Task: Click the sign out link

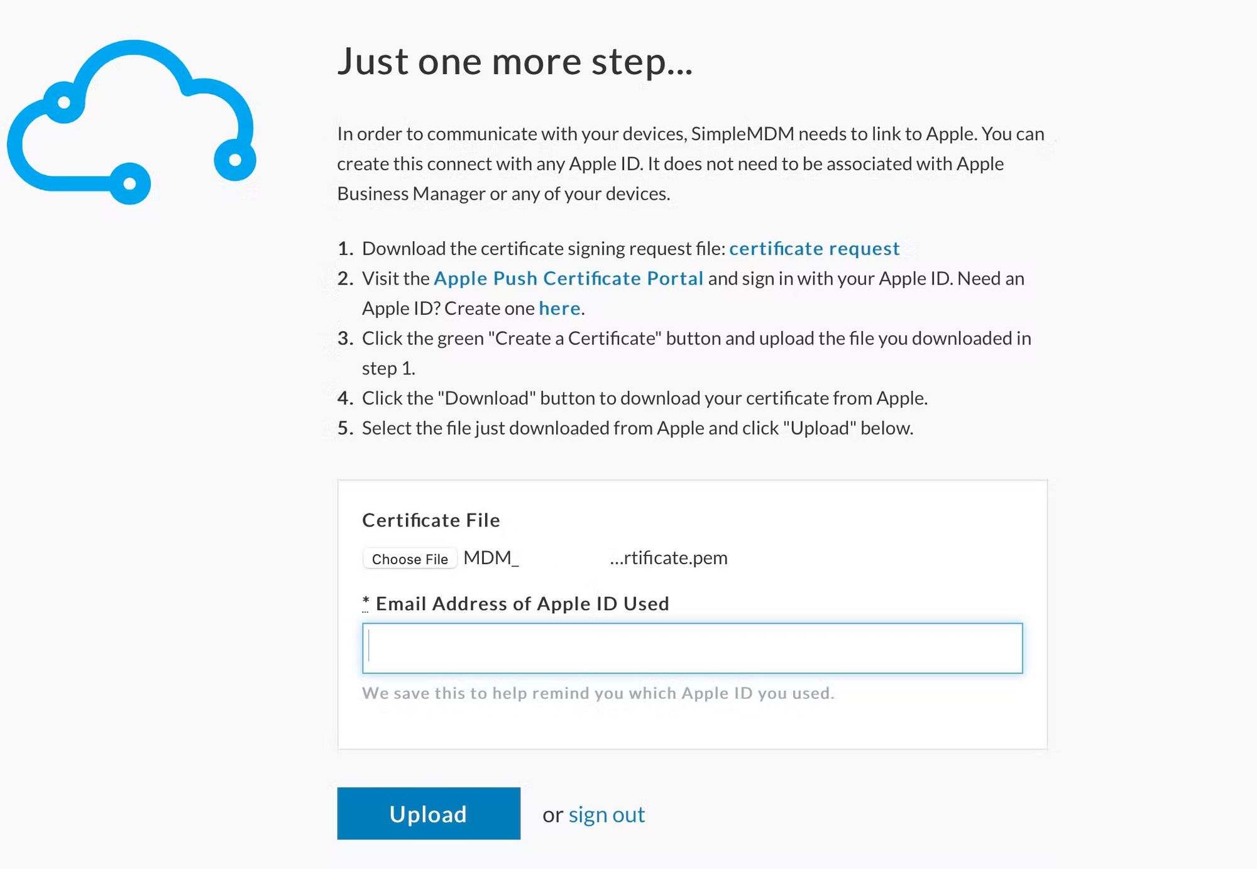Action: (607, 814)
